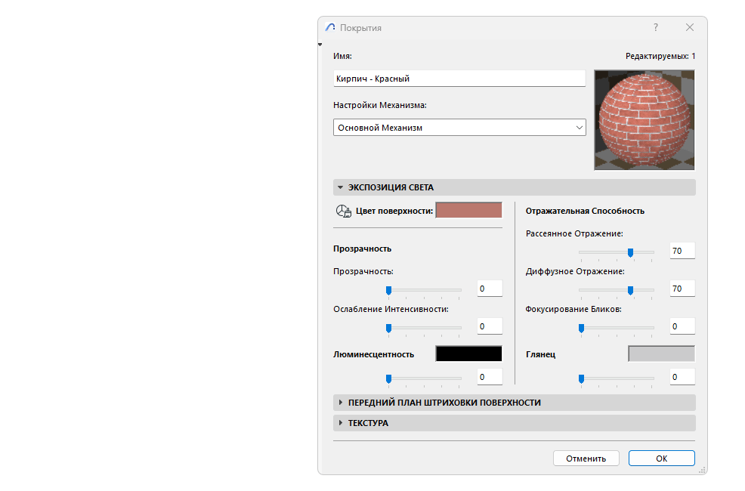Click the brick material preview sphere
Screen dimensions: 745x491
pos(644,120)
